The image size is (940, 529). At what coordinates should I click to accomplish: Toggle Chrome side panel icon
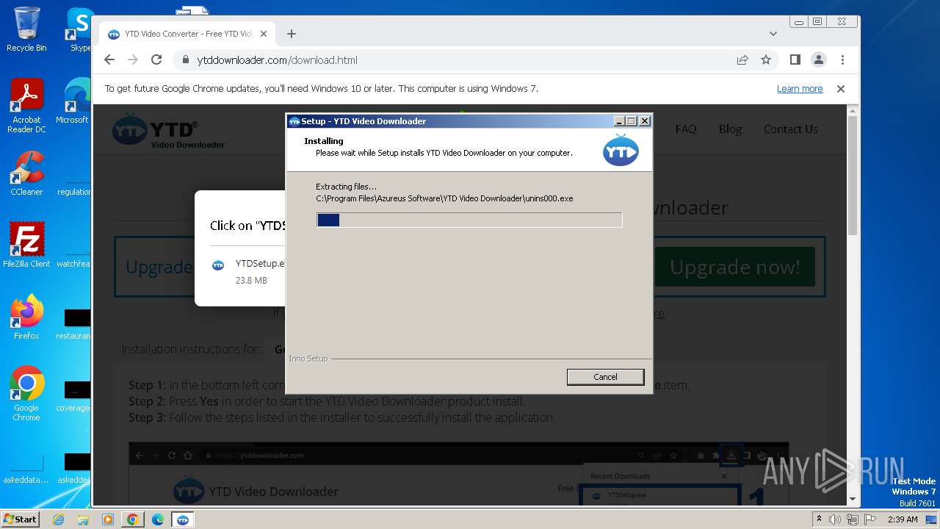coord(795,60)
